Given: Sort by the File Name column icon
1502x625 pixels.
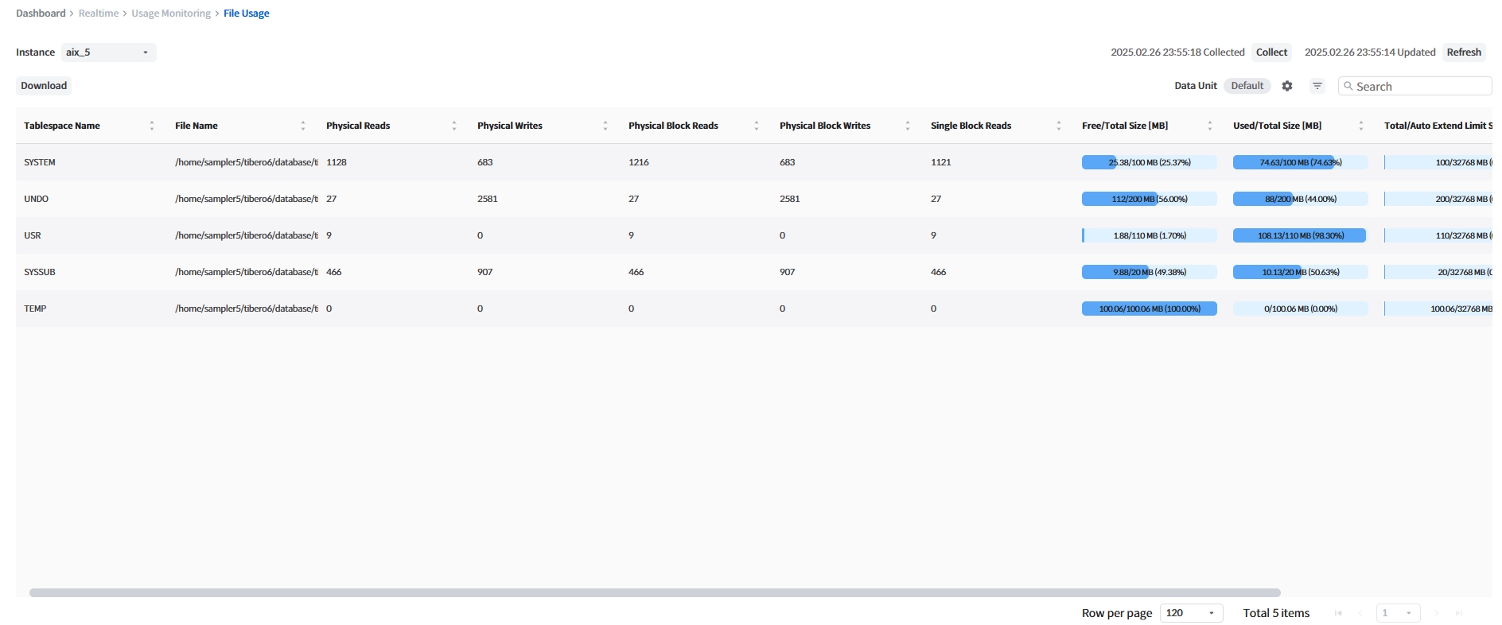Looking at the screenshot, I should coord(302,126).
